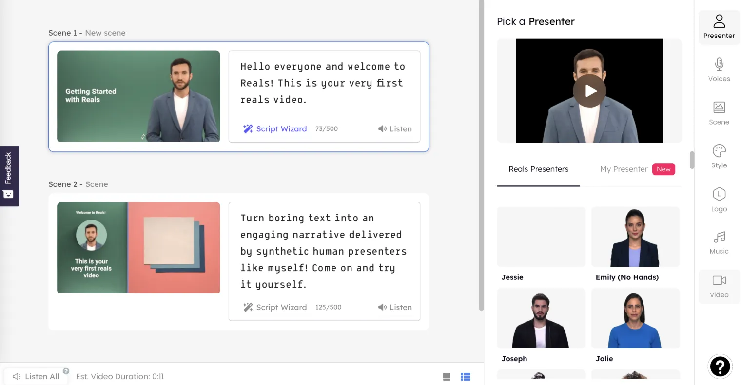Click the resize handle on Scene 1 thumbnail
741x385 pixels.
pyautogui.click(x=143, y=137)
